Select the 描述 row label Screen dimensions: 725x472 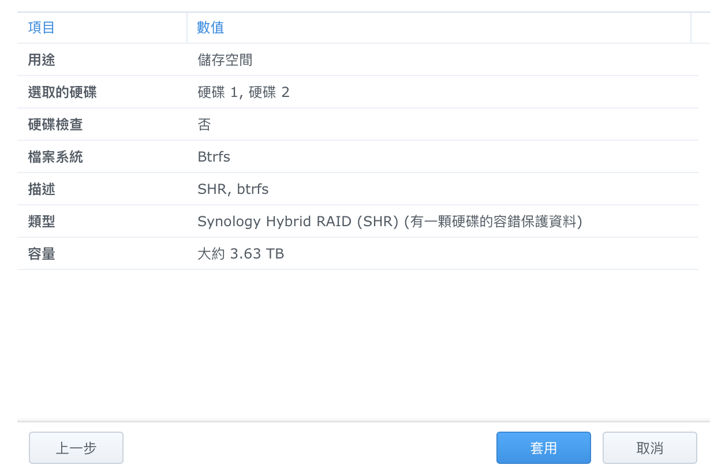[x=42, y=189]
